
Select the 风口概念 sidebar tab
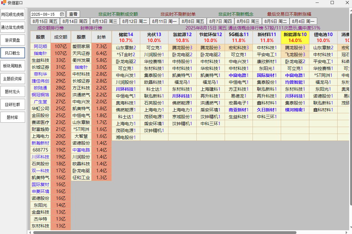pyautogui.click(x=13, y=53)
